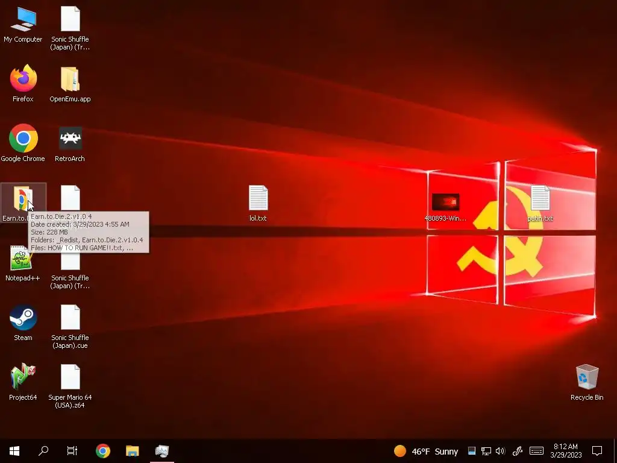Open Task View from the taskbar
This screenshot has width=617, height=463.
[72, 451]
